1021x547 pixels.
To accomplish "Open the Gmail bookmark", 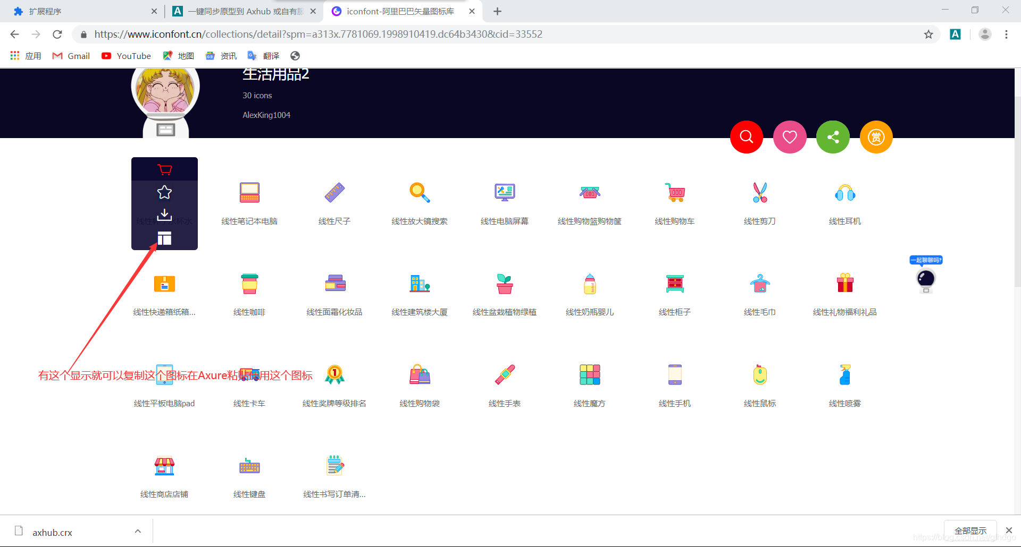I will (x=71, y=56).
